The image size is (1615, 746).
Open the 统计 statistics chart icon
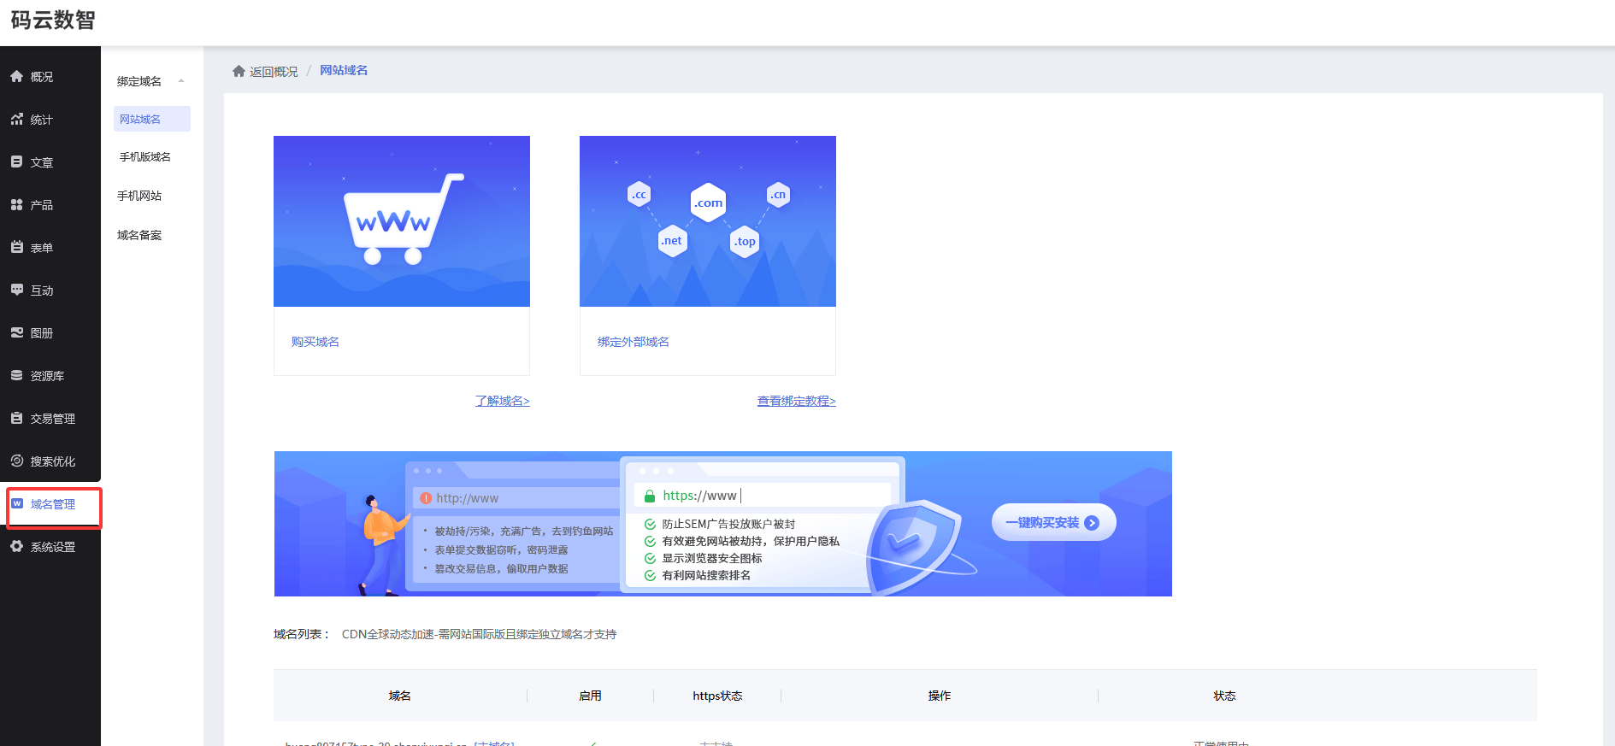pyautogui.click(x=16, y=120)
